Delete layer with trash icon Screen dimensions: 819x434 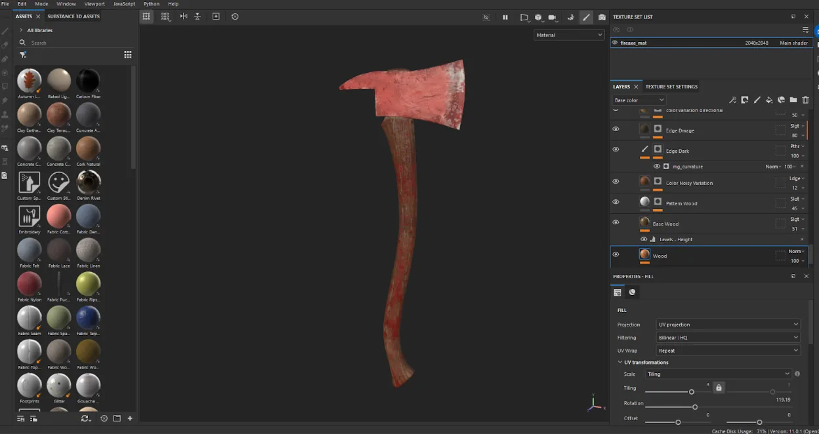tap(806, 100)
